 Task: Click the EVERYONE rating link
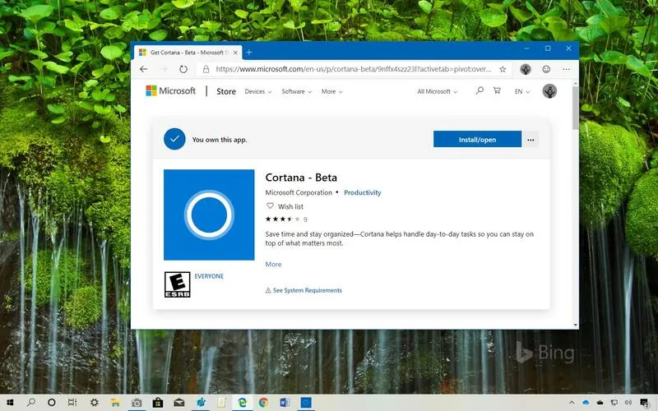(209, 276)
